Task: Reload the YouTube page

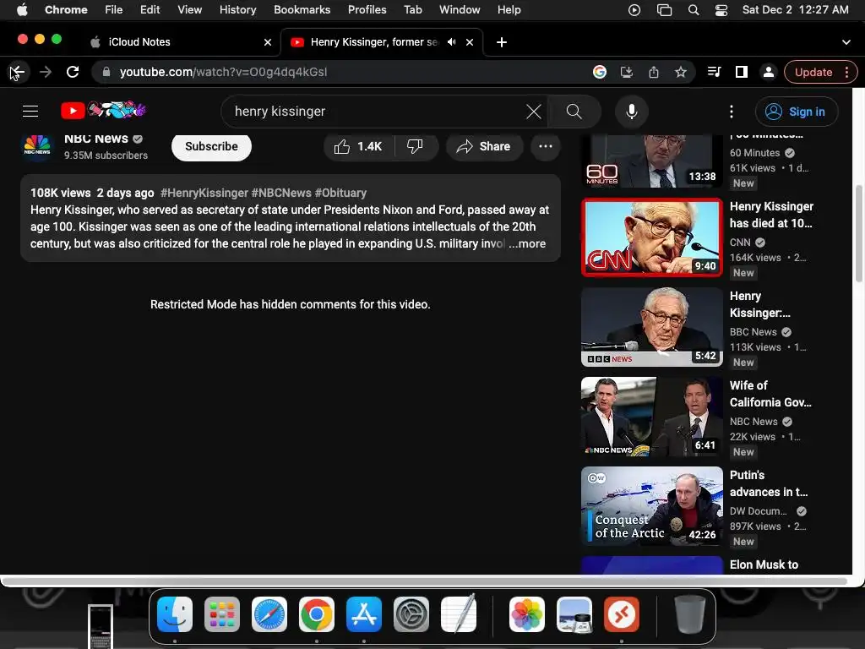Action: click(x=73, y=72)
